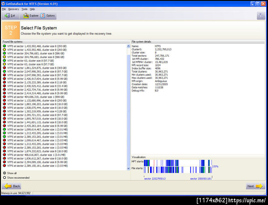Click the list's scroll down arrow
This screenshot has width=268, height=205.
tap(129, 168)
